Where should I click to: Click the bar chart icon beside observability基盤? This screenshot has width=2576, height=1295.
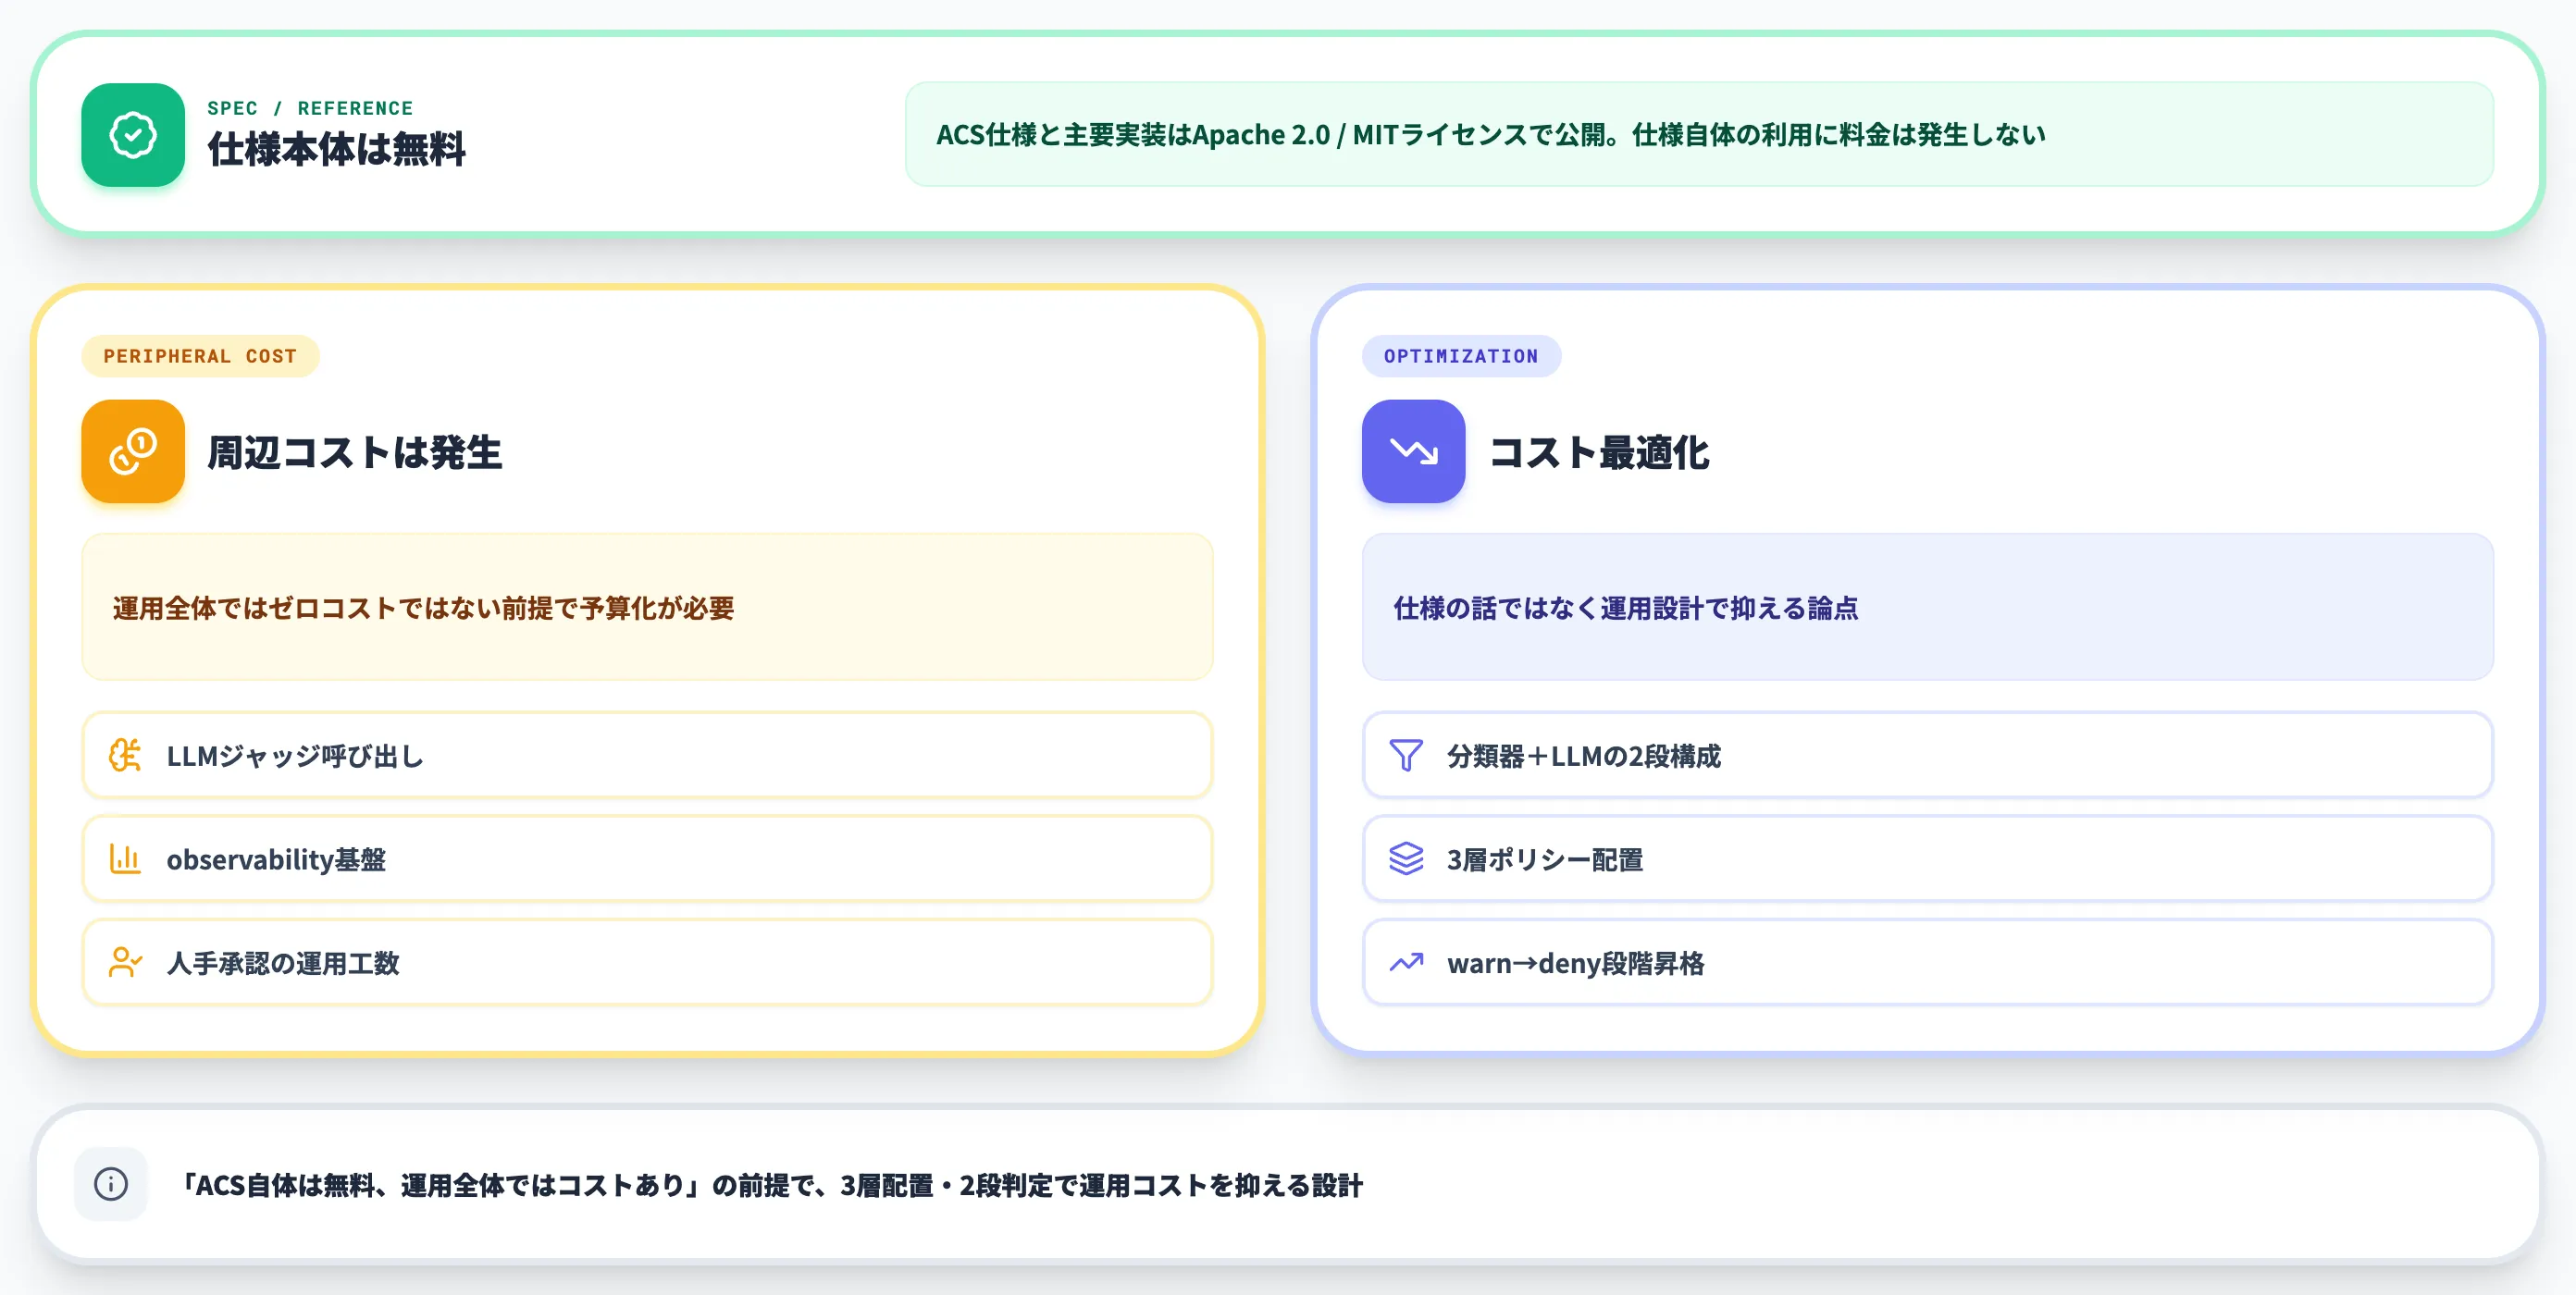(125, 859)
